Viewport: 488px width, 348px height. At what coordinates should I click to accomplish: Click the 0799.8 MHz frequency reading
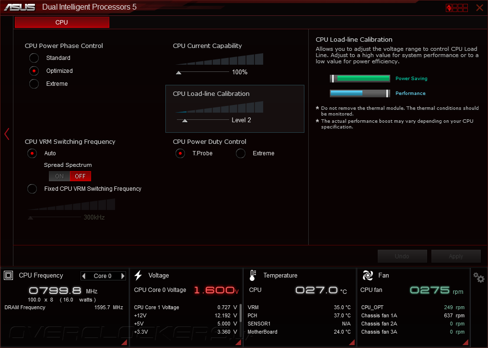tap(63, 291)
